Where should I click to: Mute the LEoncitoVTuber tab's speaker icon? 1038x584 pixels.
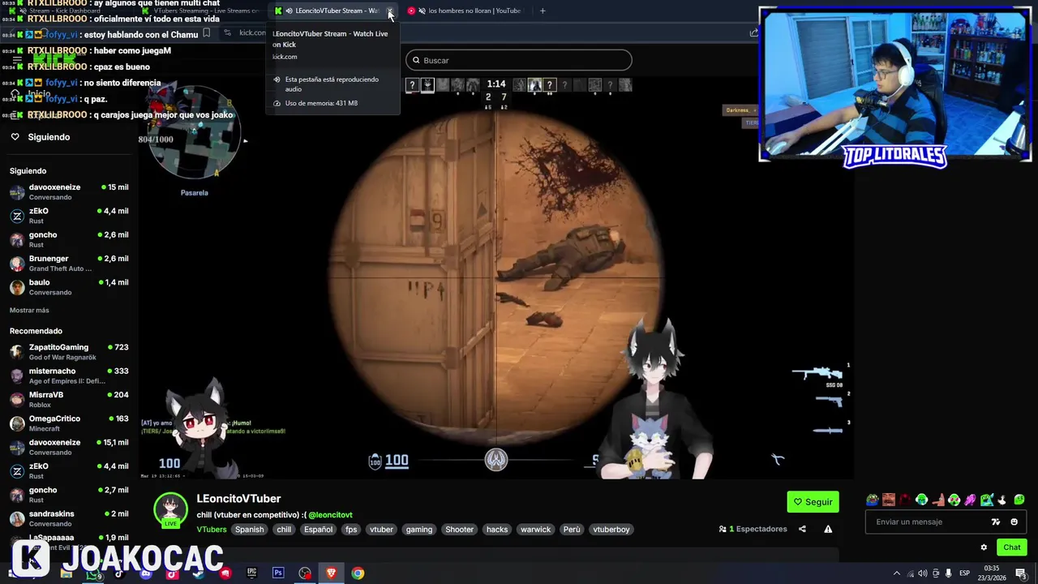289,11
